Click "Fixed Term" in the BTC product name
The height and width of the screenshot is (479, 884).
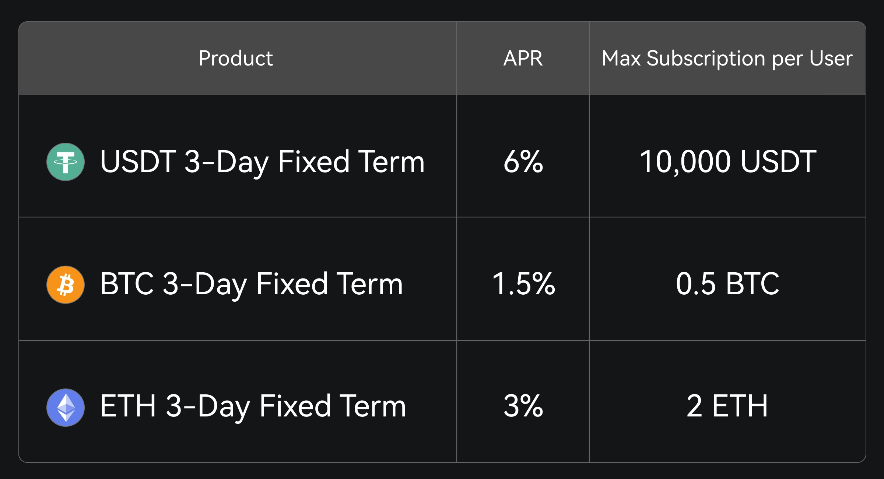330,284
